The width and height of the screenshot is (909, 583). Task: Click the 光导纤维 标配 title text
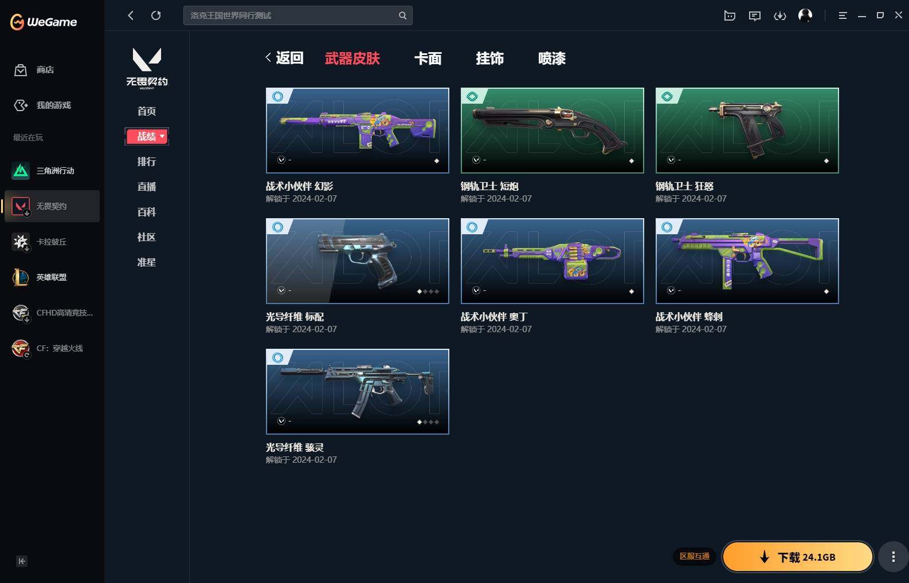(295, 317)
